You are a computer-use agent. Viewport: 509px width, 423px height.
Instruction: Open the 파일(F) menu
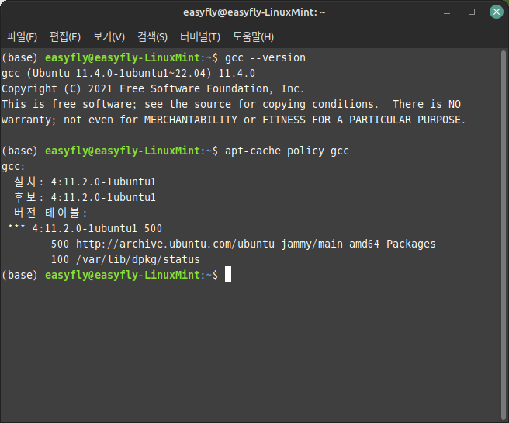22,36
